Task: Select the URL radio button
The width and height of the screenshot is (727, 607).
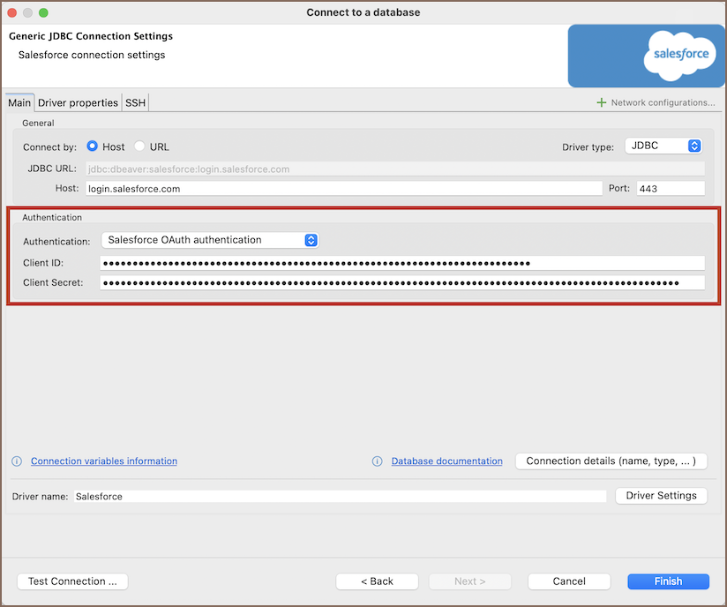Action: (x=139, y=146)
